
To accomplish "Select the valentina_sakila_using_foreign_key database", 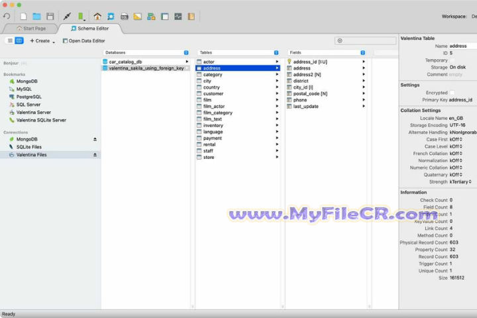I will click(145, 68).
